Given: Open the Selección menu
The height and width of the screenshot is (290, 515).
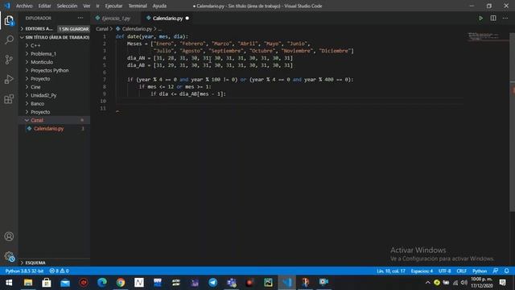Looking at the screenshot, I should pos(67,6).
